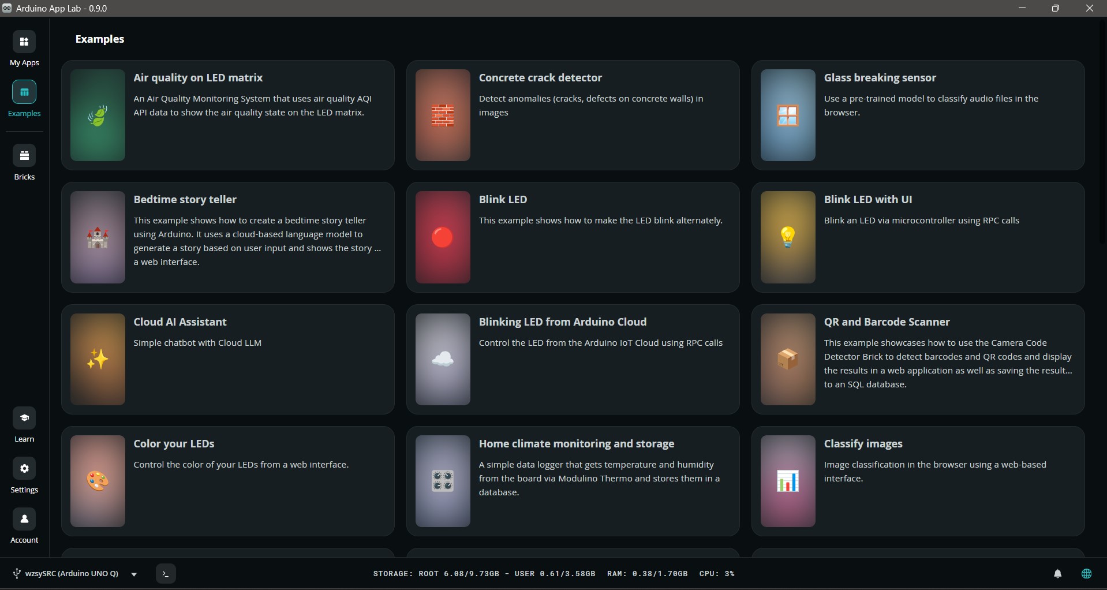Image resolution: width=1107 pixels, height=590 pixels.
Task: Click 'Detect anomalies (cracks, defects' description
Action: coord(591,106)
